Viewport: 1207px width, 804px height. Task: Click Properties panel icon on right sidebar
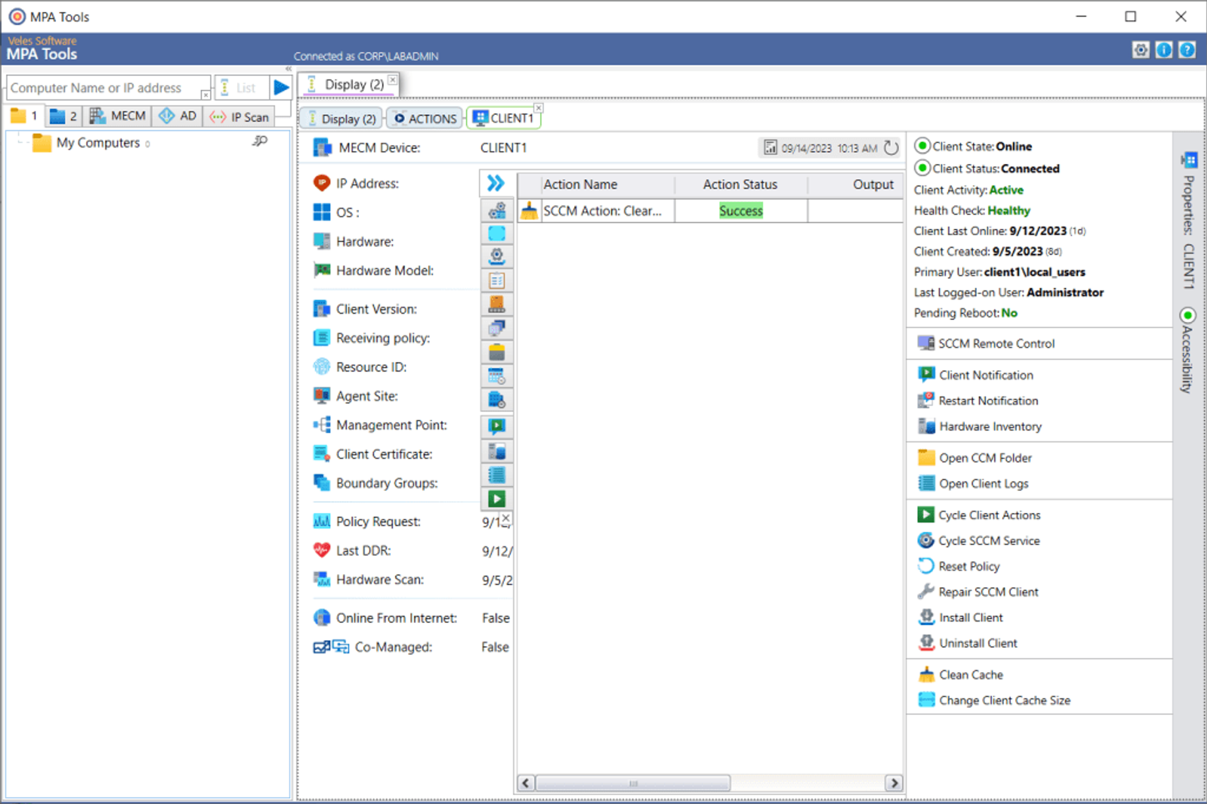pyautogui.click(x=1188, y=160)
